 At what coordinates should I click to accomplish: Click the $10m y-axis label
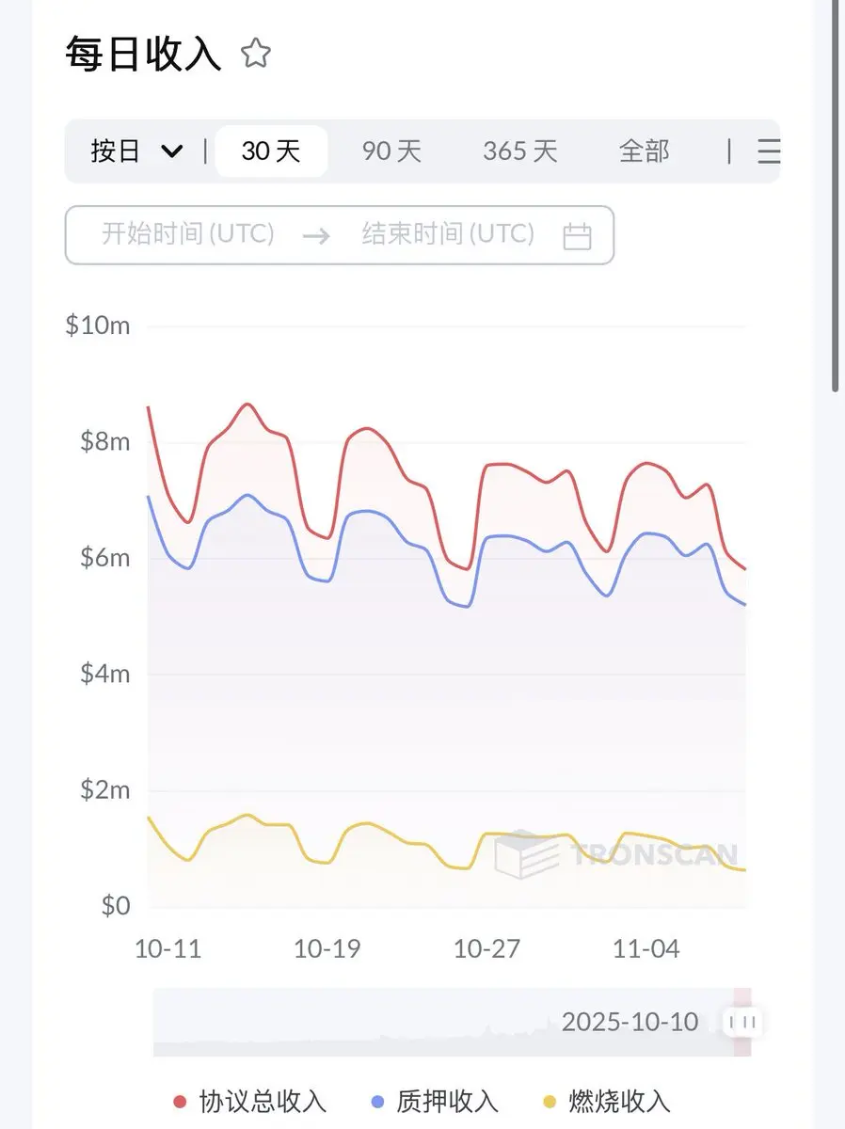97,326
